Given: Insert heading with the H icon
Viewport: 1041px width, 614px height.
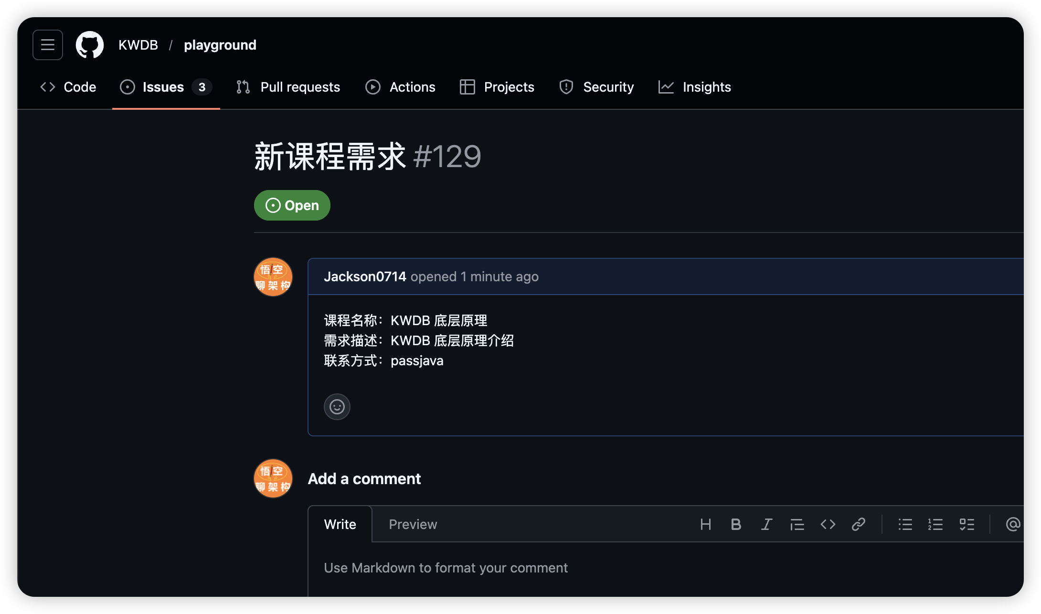Looking at the screenshot, I should tap(705, 524).
